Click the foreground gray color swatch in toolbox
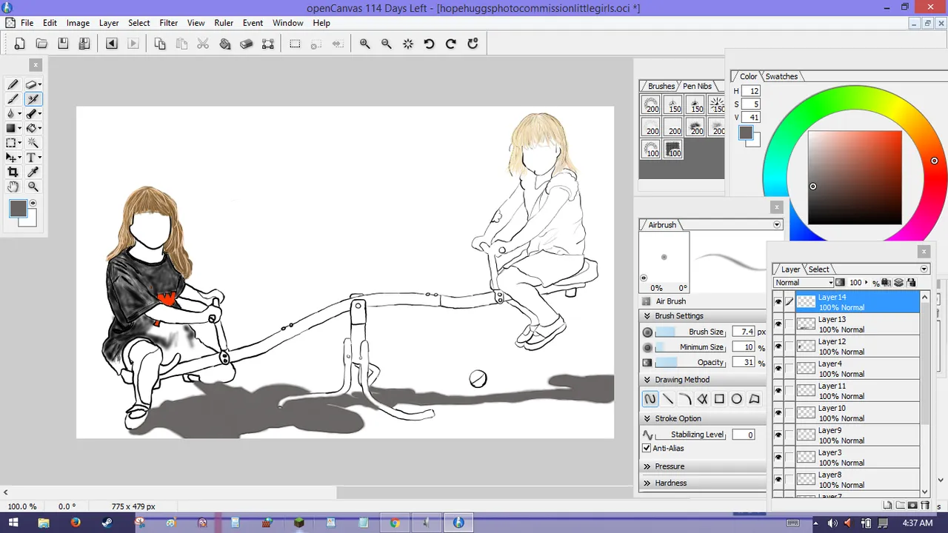Image resolution: width=948 pixels, height=533 pixels. tap(18, 208)
